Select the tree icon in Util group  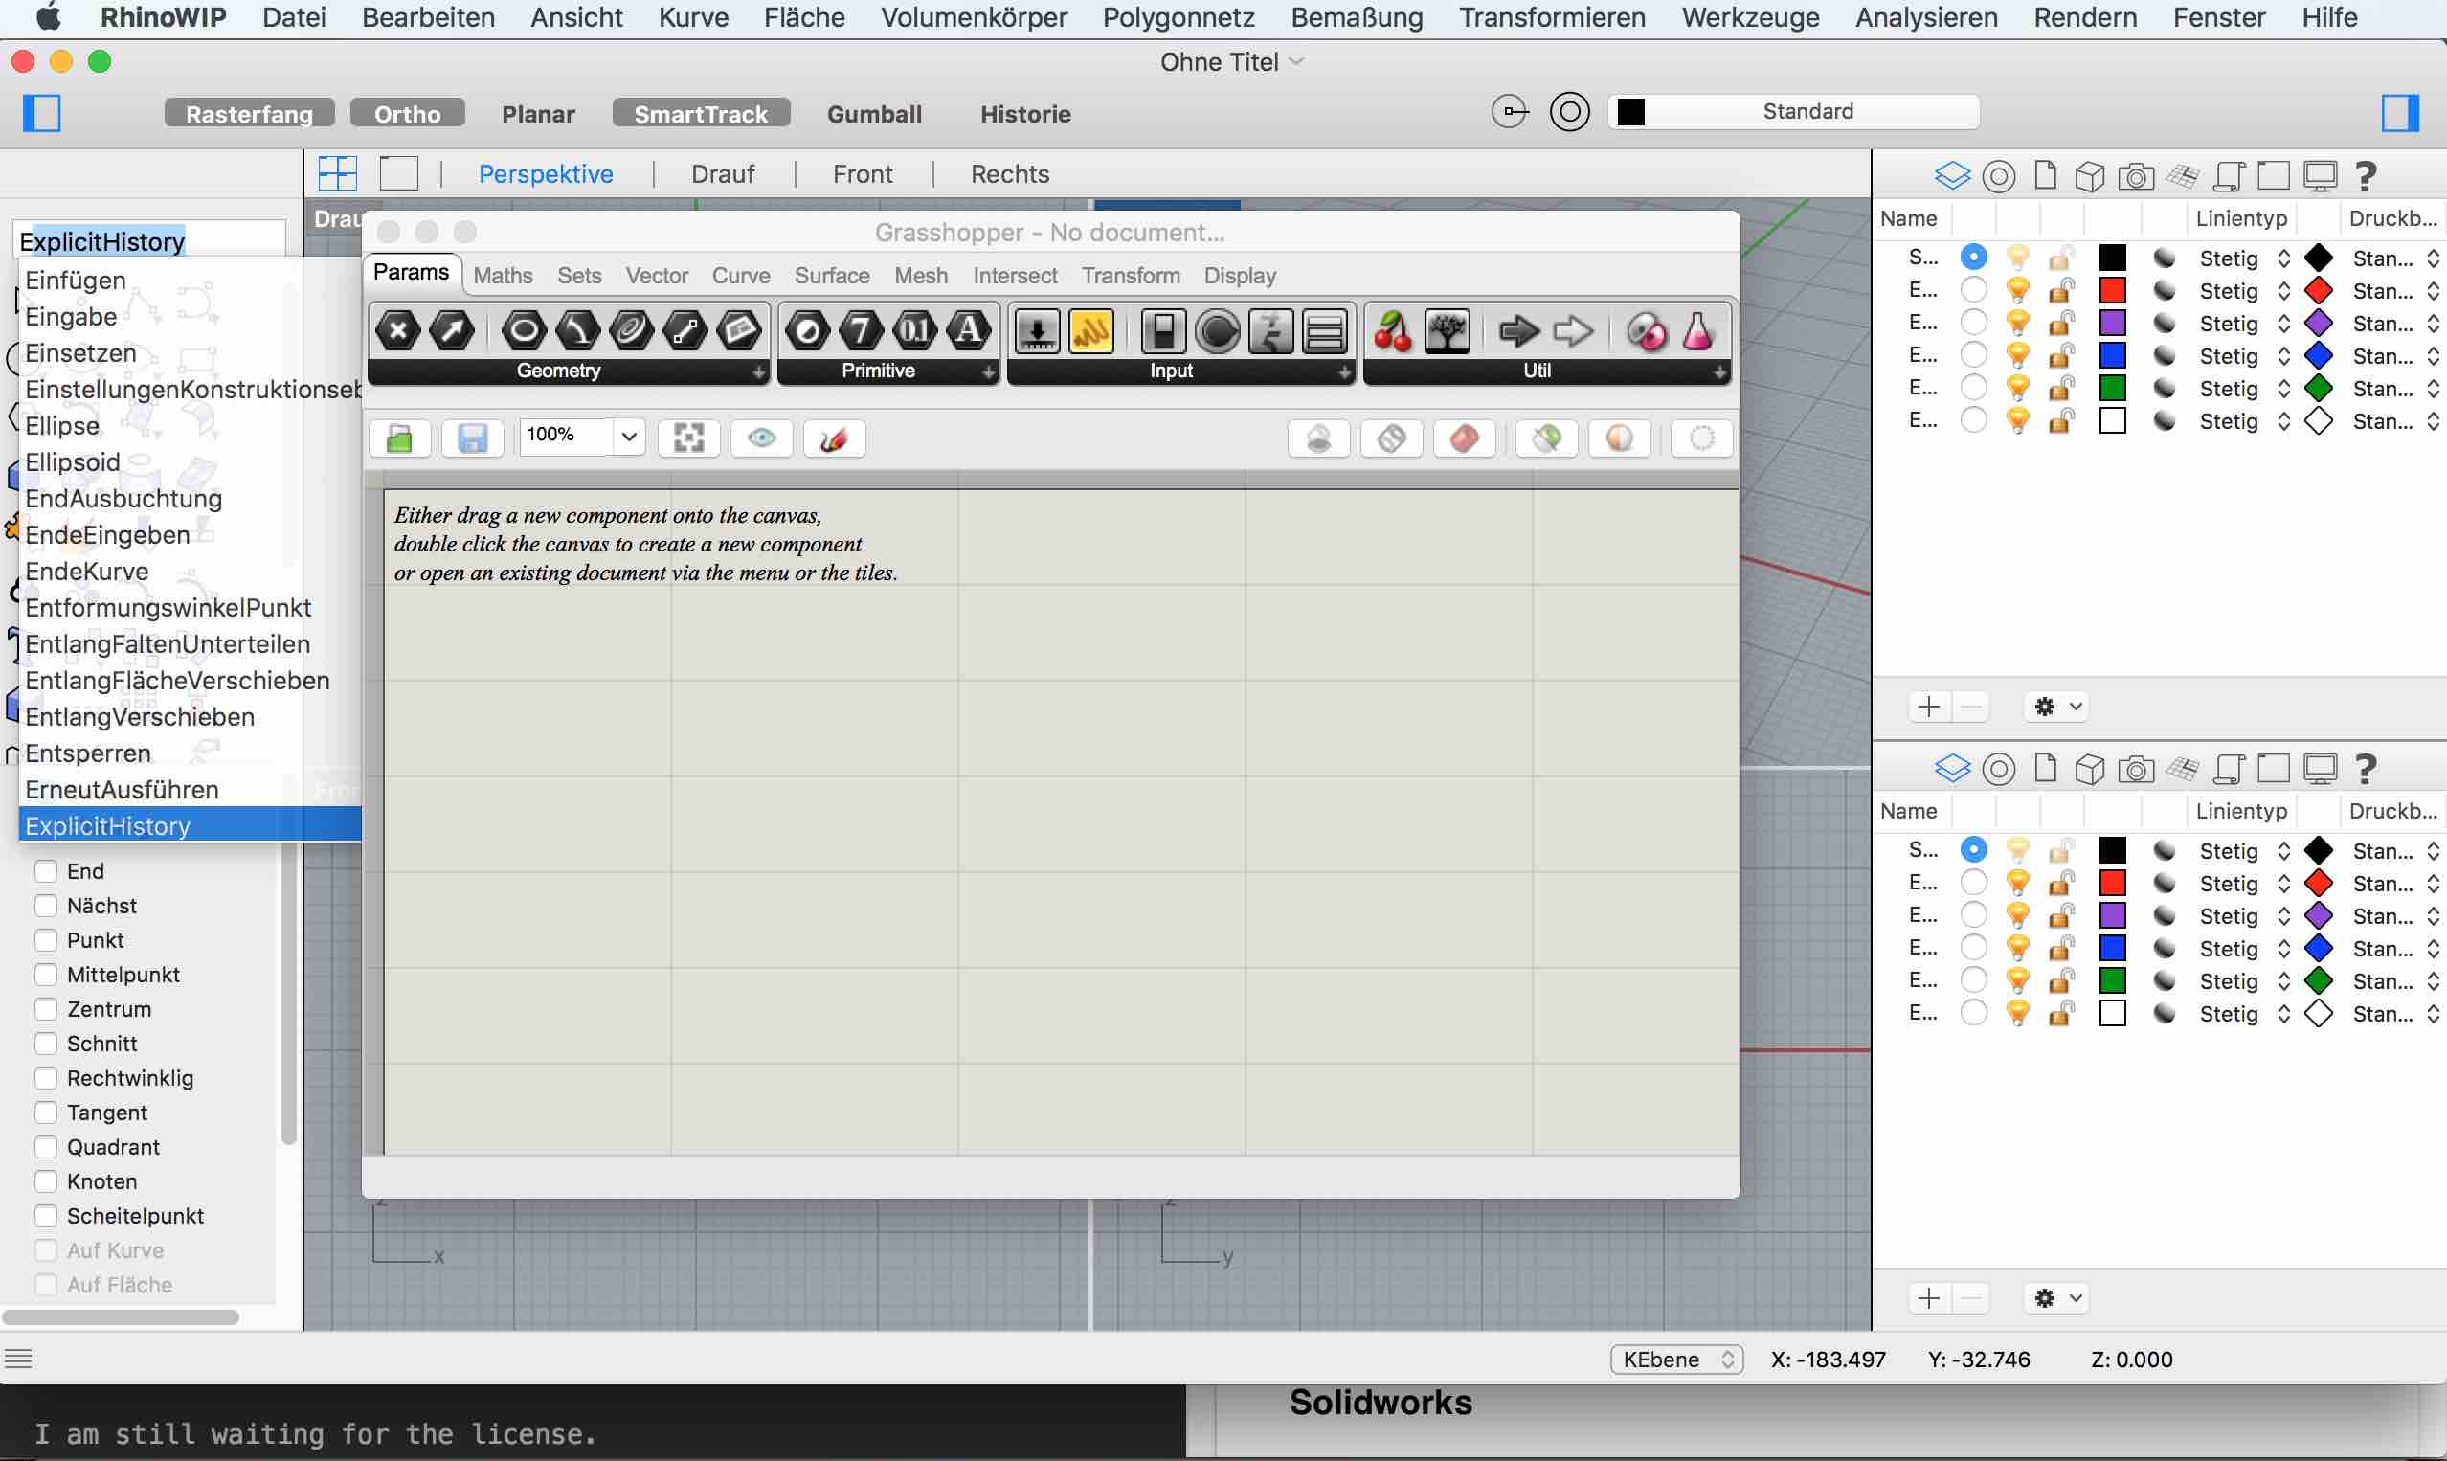1447,332
